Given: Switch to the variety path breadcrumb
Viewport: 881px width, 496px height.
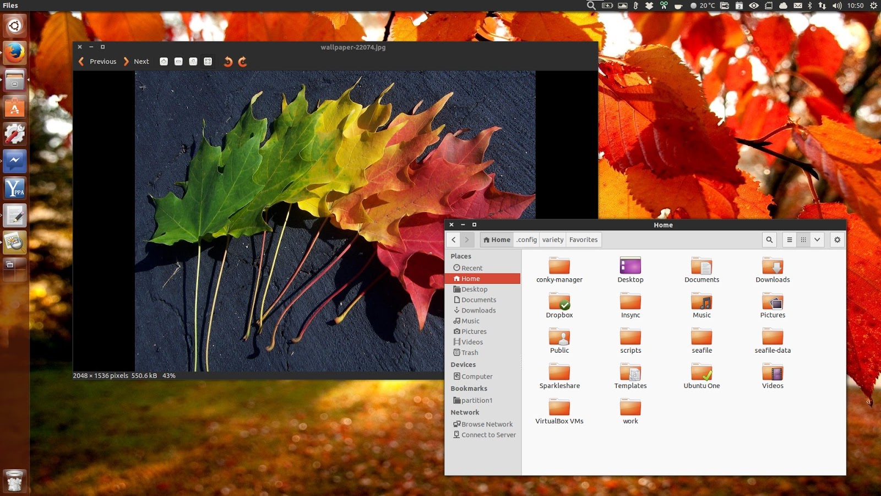Looking at the screenshot, I should (x=553, y=240).
